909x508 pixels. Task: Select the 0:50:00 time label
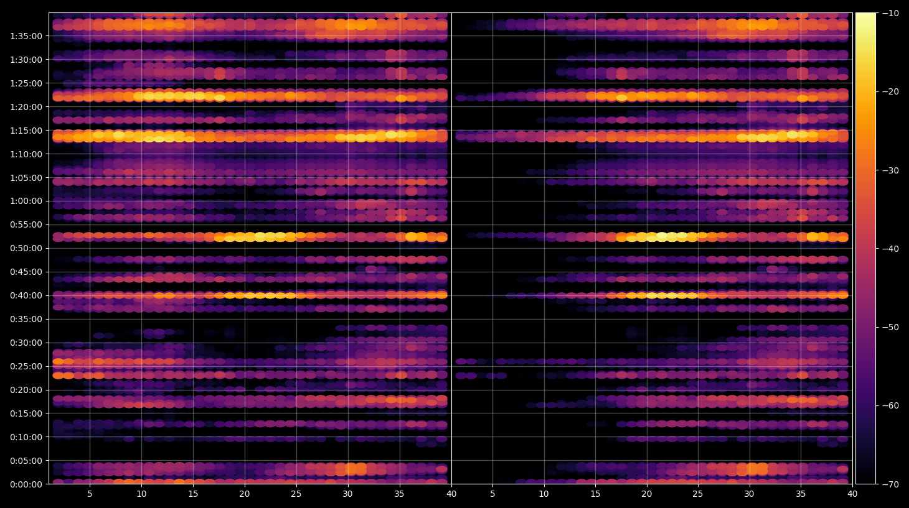tap(26, 248)
